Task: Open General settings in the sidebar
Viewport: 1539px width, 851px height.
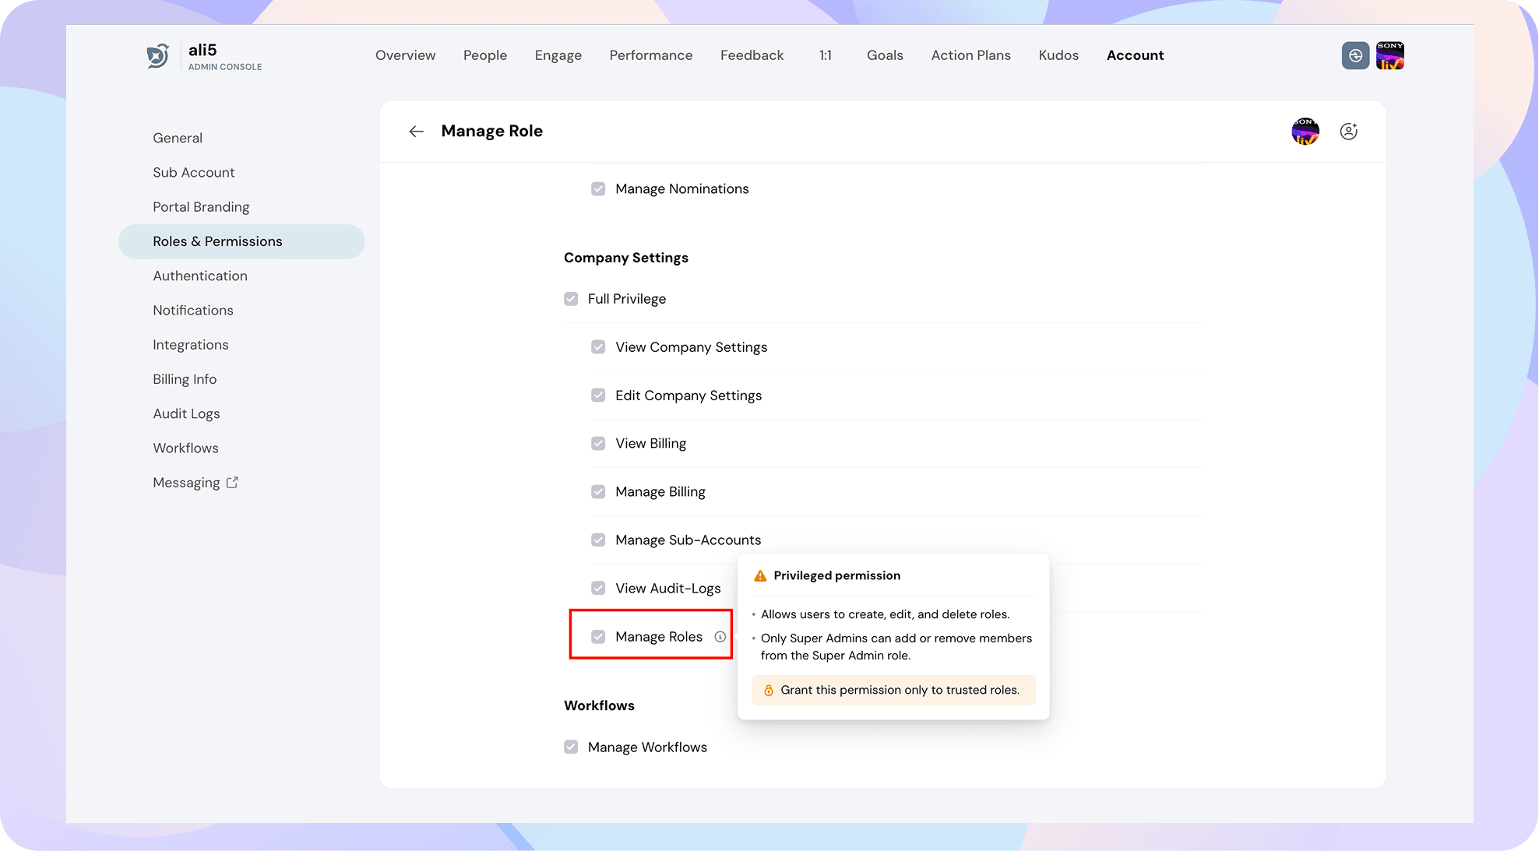Action: pos(241,138)
